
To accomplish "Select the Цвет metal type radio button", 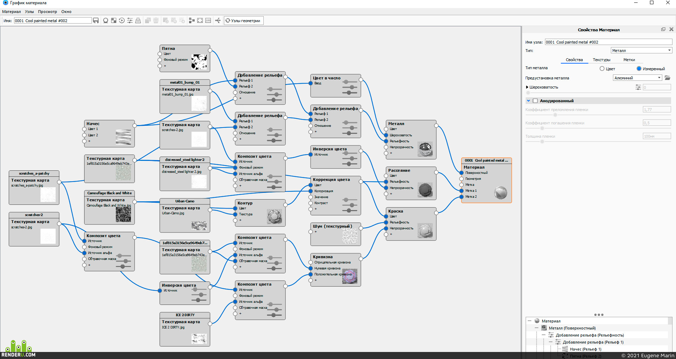I will click(x=602, y=69).
